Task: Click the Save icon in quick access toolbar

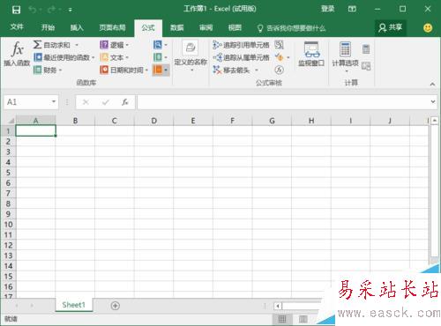Action: (x=16, y=10)
